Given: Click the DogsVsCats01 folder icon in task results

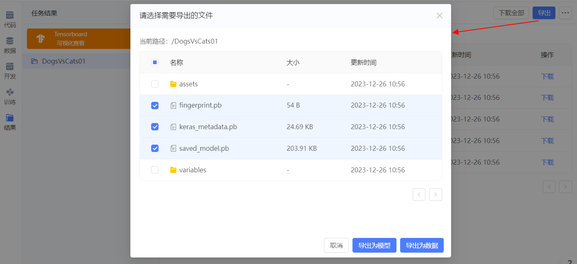Looking at the screenshot, I should point(35,62).
